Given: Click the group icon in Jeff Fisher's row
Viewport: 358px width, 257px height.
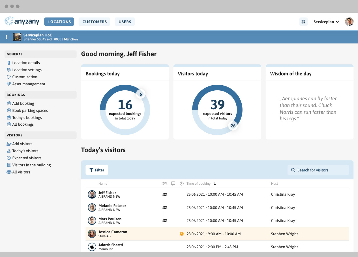Looking at the screenshot, I should tap(165, 195).
